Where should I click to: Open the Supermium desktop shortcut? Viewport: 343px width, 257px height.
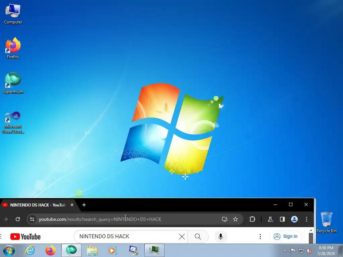13,83
